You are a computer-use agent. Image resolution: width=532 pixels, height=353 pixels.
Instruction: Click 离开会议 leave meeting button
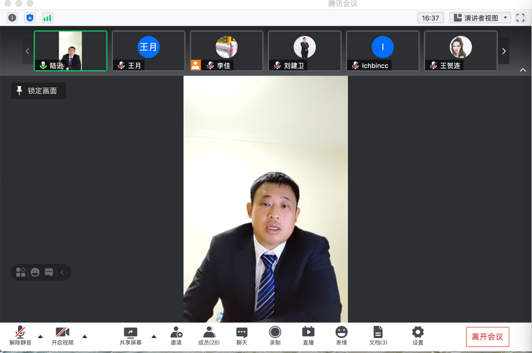pyautogui.click(x=488, y=337)
